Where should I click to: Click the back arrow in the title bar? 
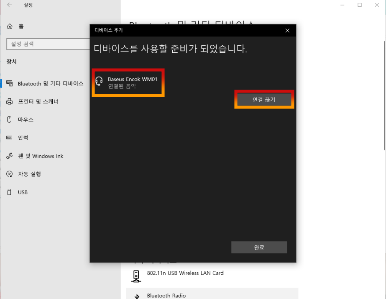(x=9, y=5)
